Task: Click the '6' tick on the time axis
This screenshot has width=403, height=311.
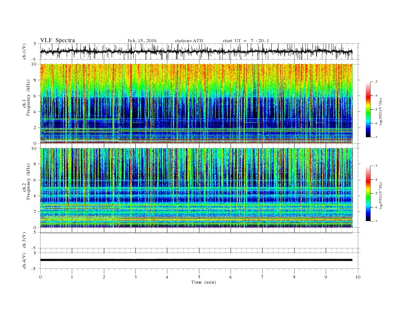Action: 231,277
